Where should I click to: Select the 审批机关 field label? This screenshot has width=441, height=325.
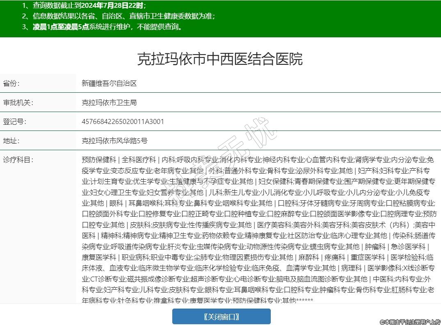(x=18, y=103)
